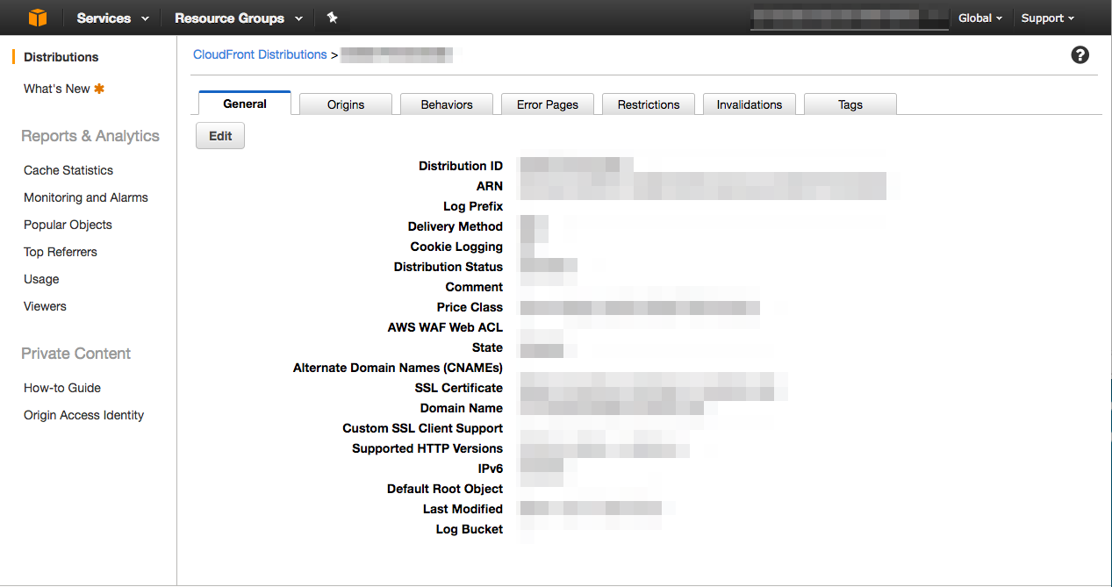Open the Resource Groups dropdown
Viewport: 1112px width, 587px height.
(239, 18)
